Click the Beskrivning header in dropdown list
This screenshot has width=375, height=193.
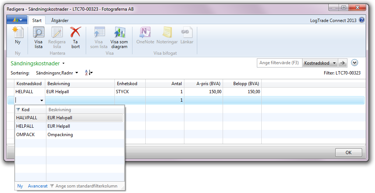coord(85,110)
